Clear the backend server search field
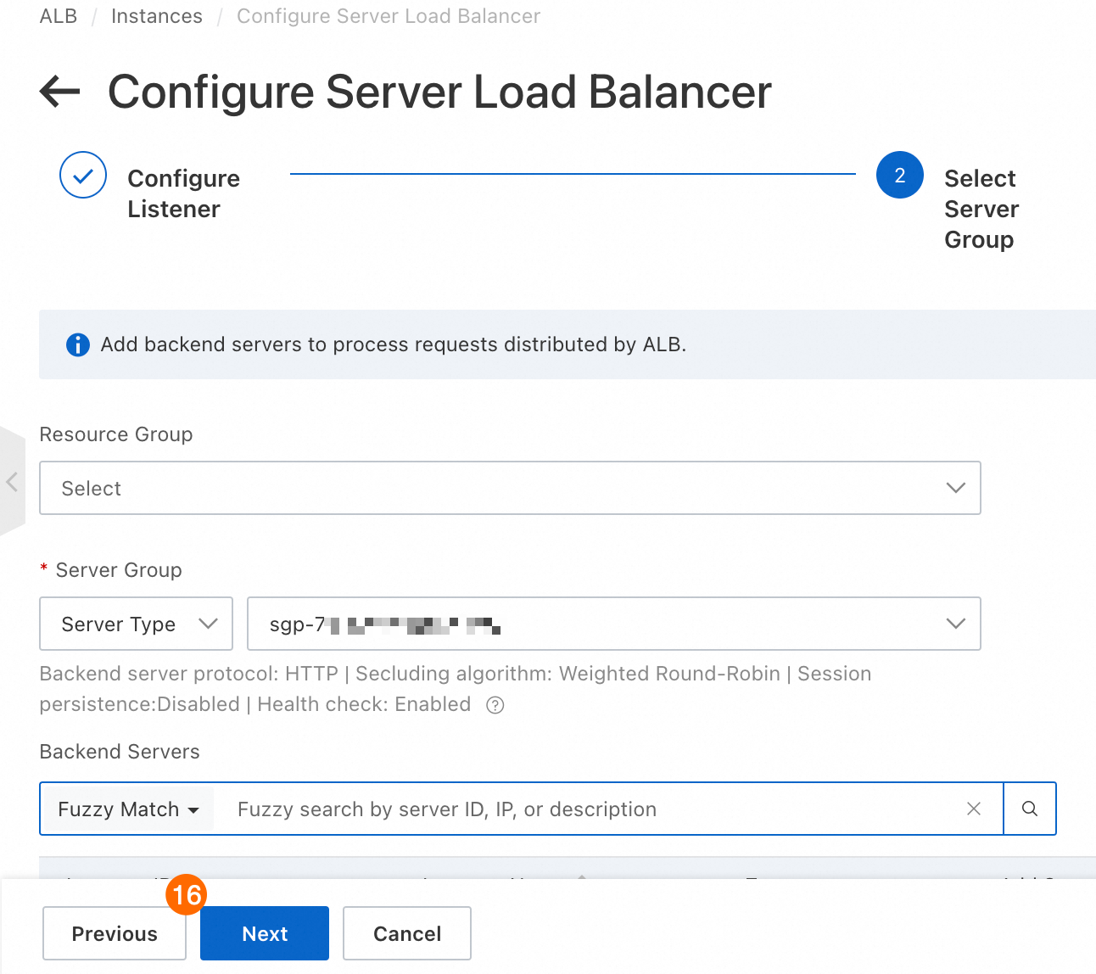Image resolution: width=1096 pixels, height=974 pixels. click(x=974, y=809)
